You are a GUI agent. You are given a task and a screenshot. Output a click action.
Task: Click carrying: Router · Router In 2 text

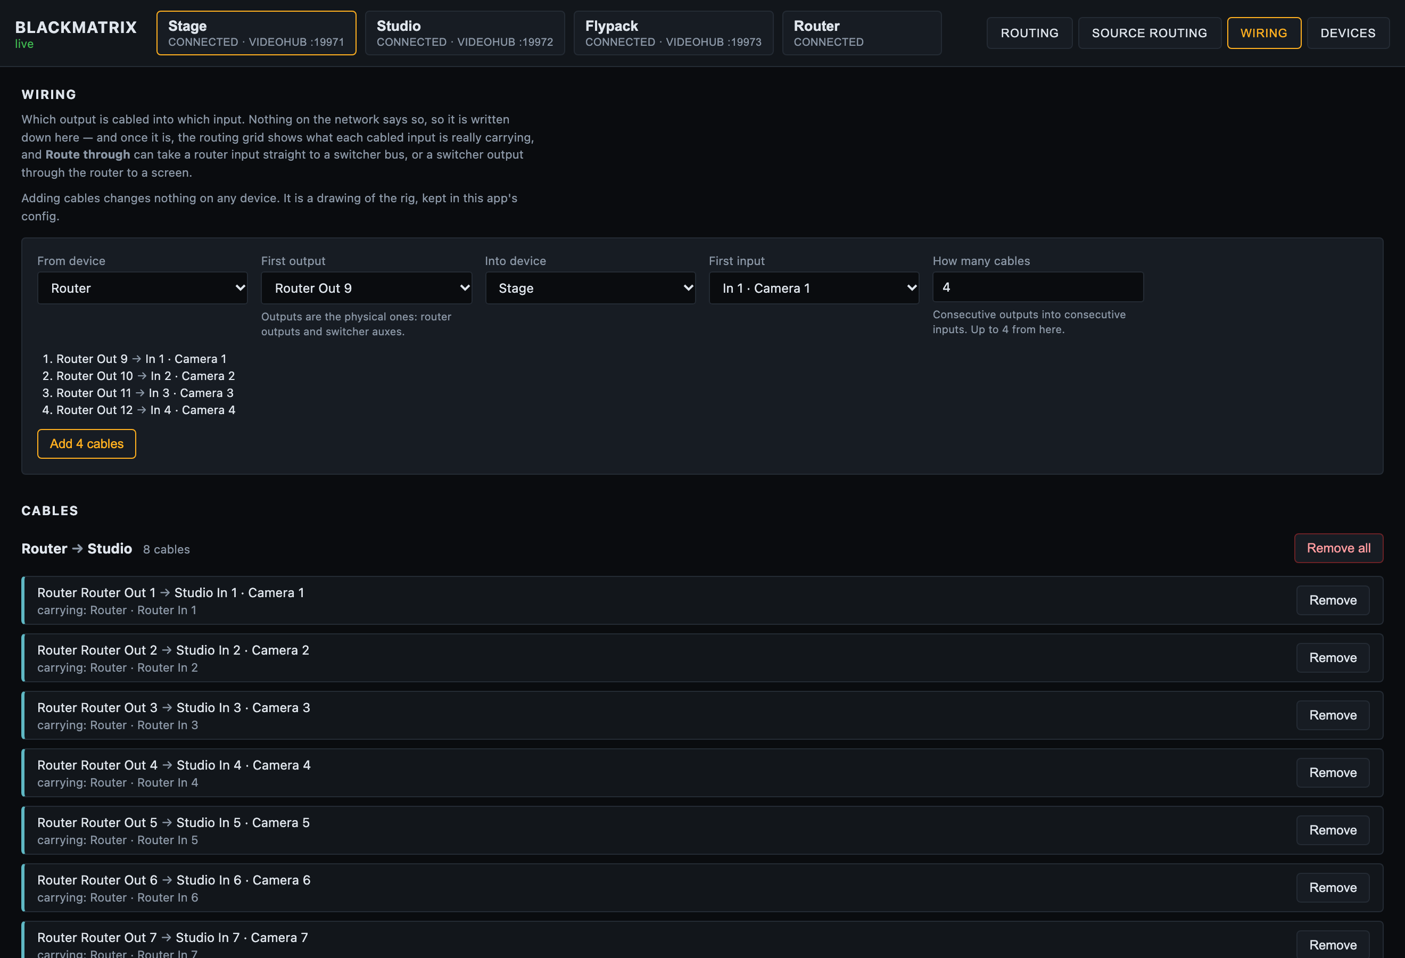117,667
